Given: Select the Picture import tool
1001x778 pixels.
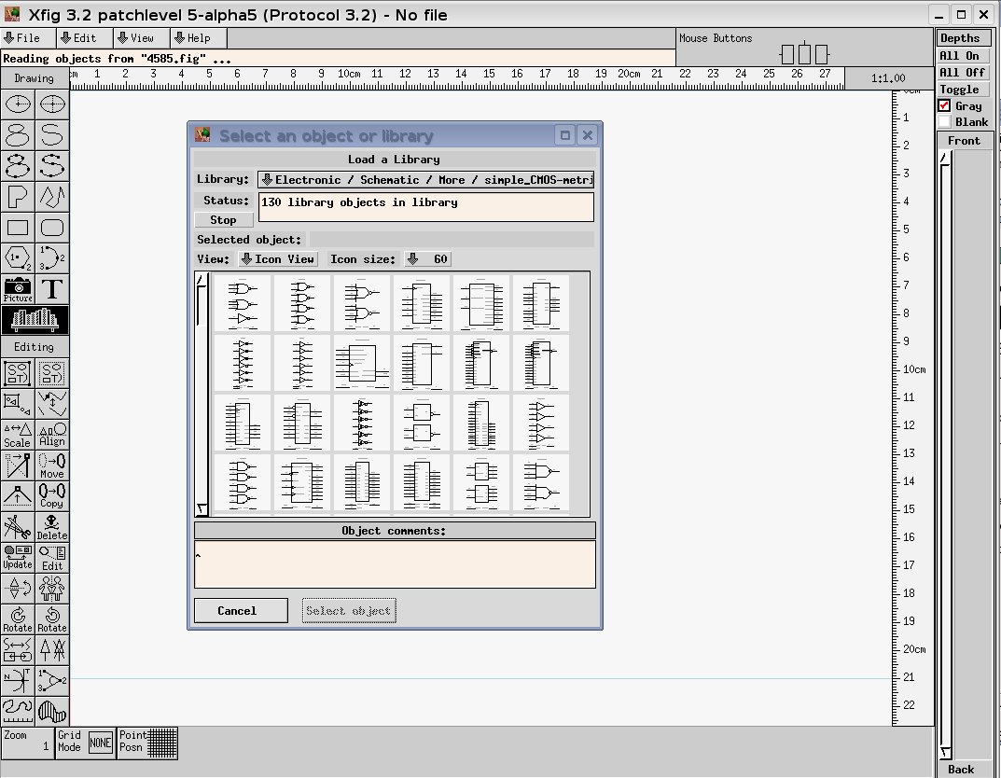Looking at the screenshot, I should click(x=18, y=289).
